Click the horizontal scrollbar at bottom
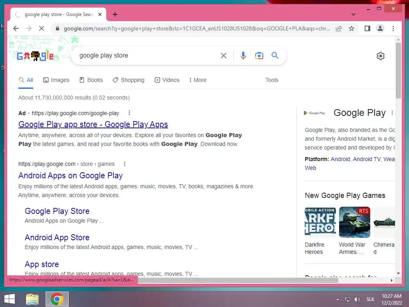Image resolution: width=409 pixels, height=307 pixels. coord(238,280)
